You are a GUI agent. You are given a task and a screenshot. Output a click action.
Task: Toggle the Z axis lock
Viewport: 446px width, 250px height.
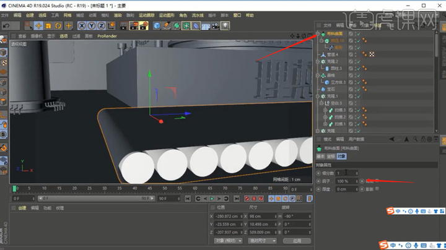101,26
